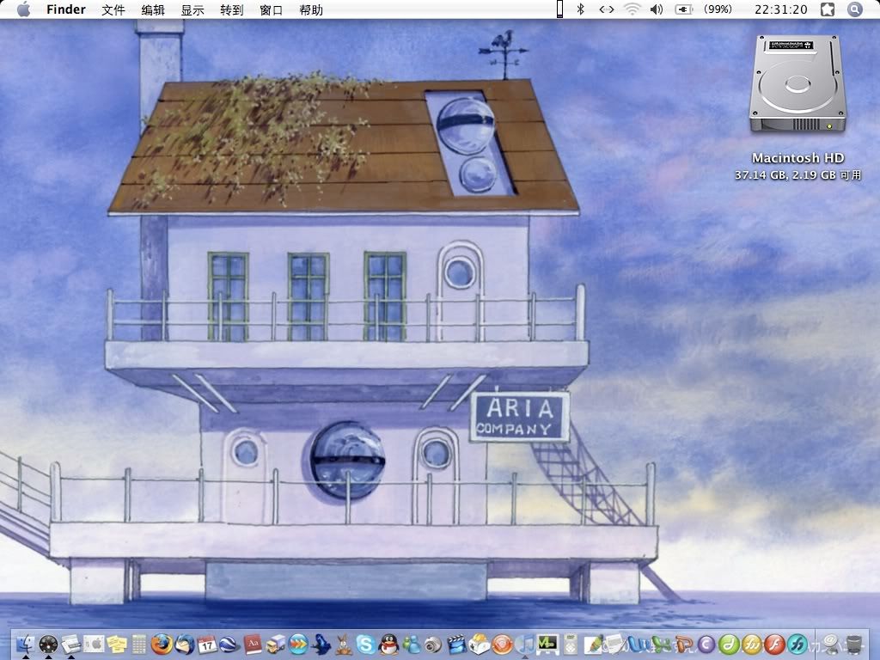Open the volume menu bar control

coord(656,9)
